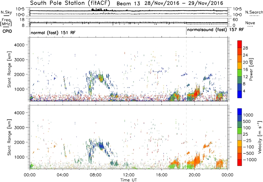263x182 pixels.
Task: Click the "CPID" row label
Action: pos(7,31)
